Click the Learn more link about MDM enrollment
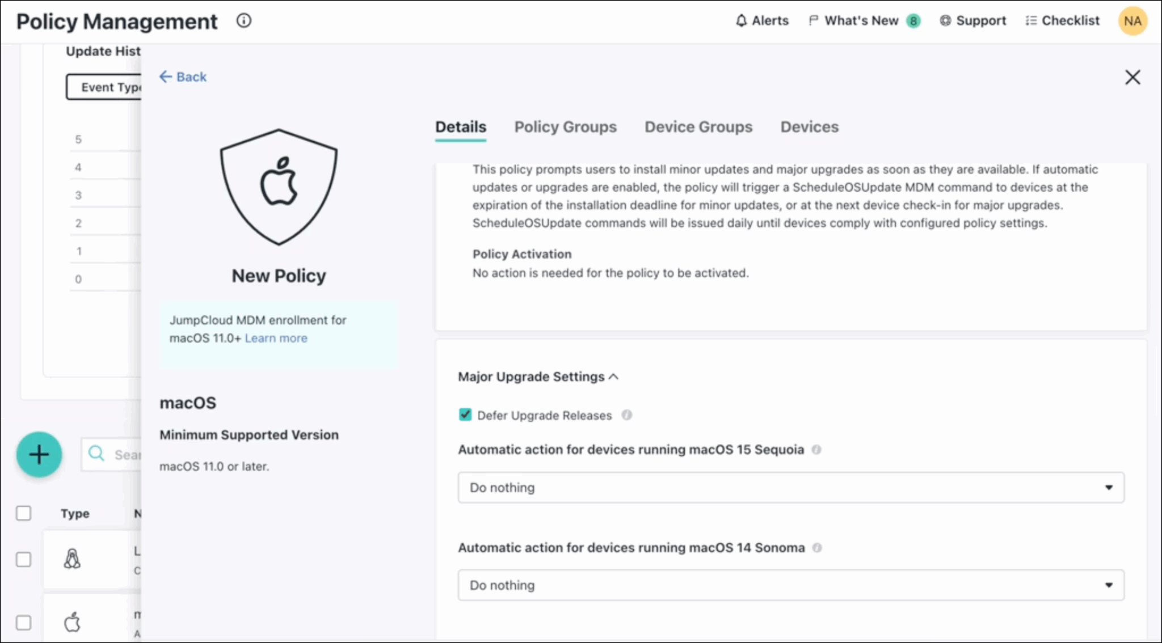The width and height of the screenshot is (1162, 643). coord(276,338)
